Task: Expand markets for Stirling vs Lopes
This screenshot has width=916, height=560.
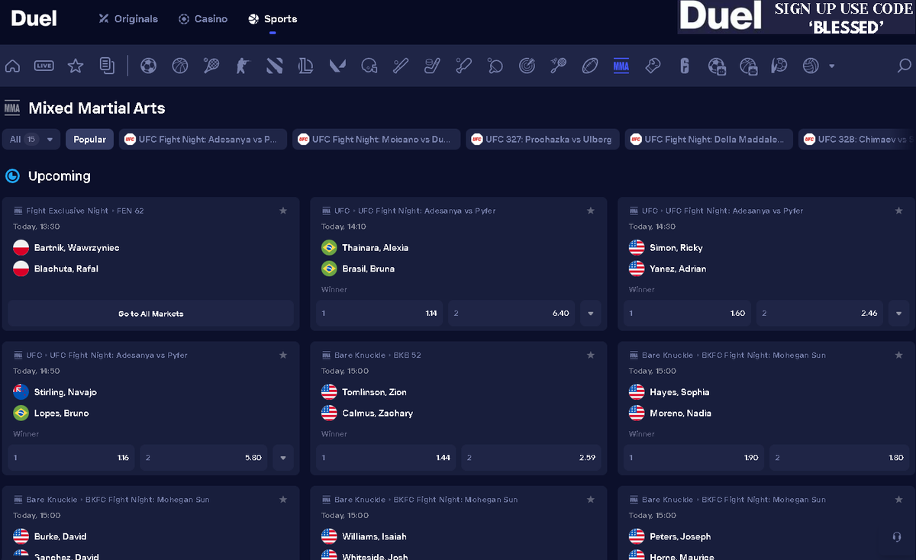Action: pyautogui.click(x=283, y=458)
